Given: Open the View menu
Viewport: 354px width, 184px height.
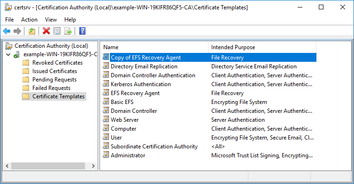Looking at the screenshot, I should point(51,20).
